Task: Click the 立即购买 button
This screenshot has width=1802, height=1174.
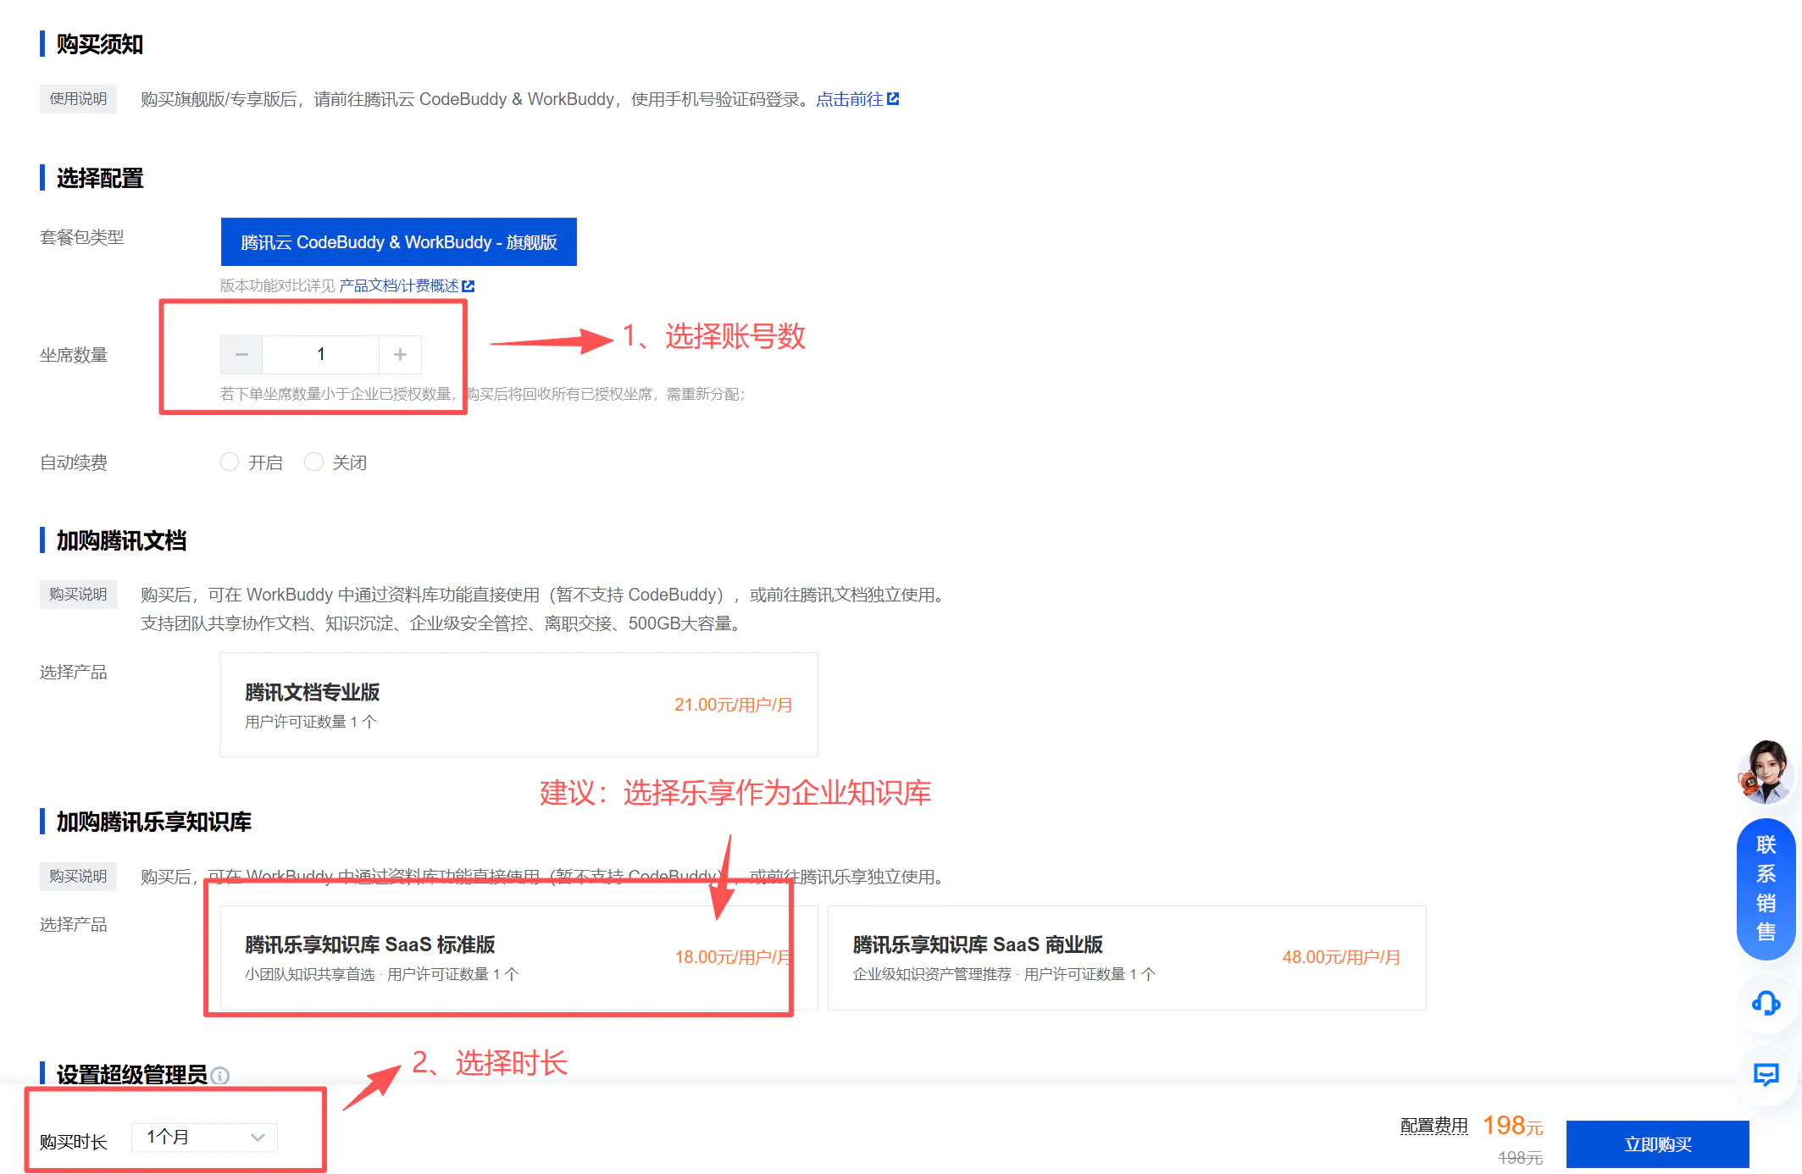Action: pos(1657,1144)
